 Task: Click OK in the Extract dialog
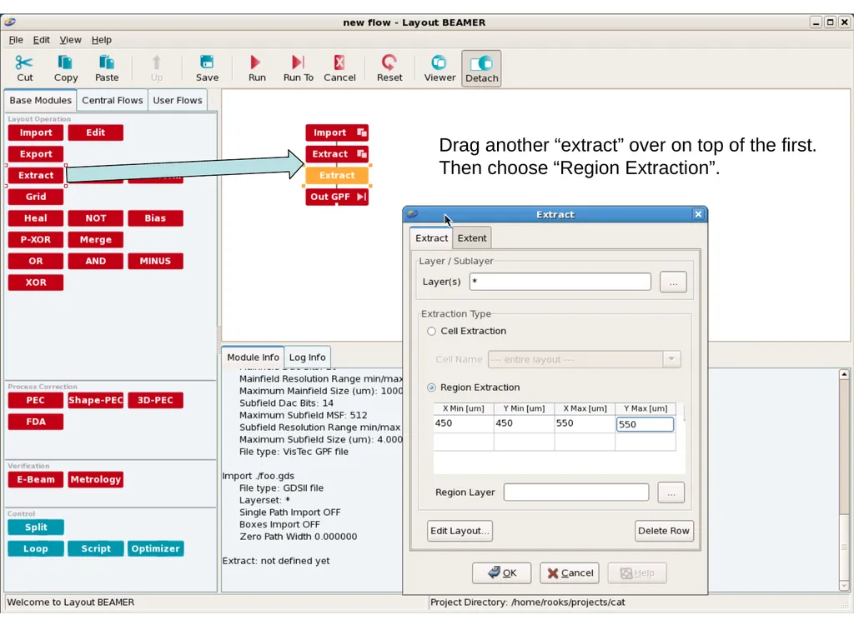[501, 573]
